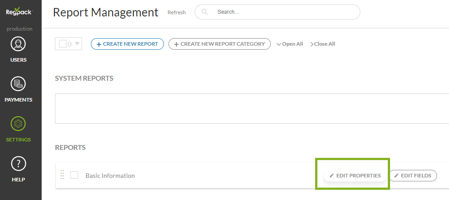Image resolution: width=449 pixels, height=200 pixels.
Task: Click the pencil icon on Edit Fields
Action: click(396, 176)
